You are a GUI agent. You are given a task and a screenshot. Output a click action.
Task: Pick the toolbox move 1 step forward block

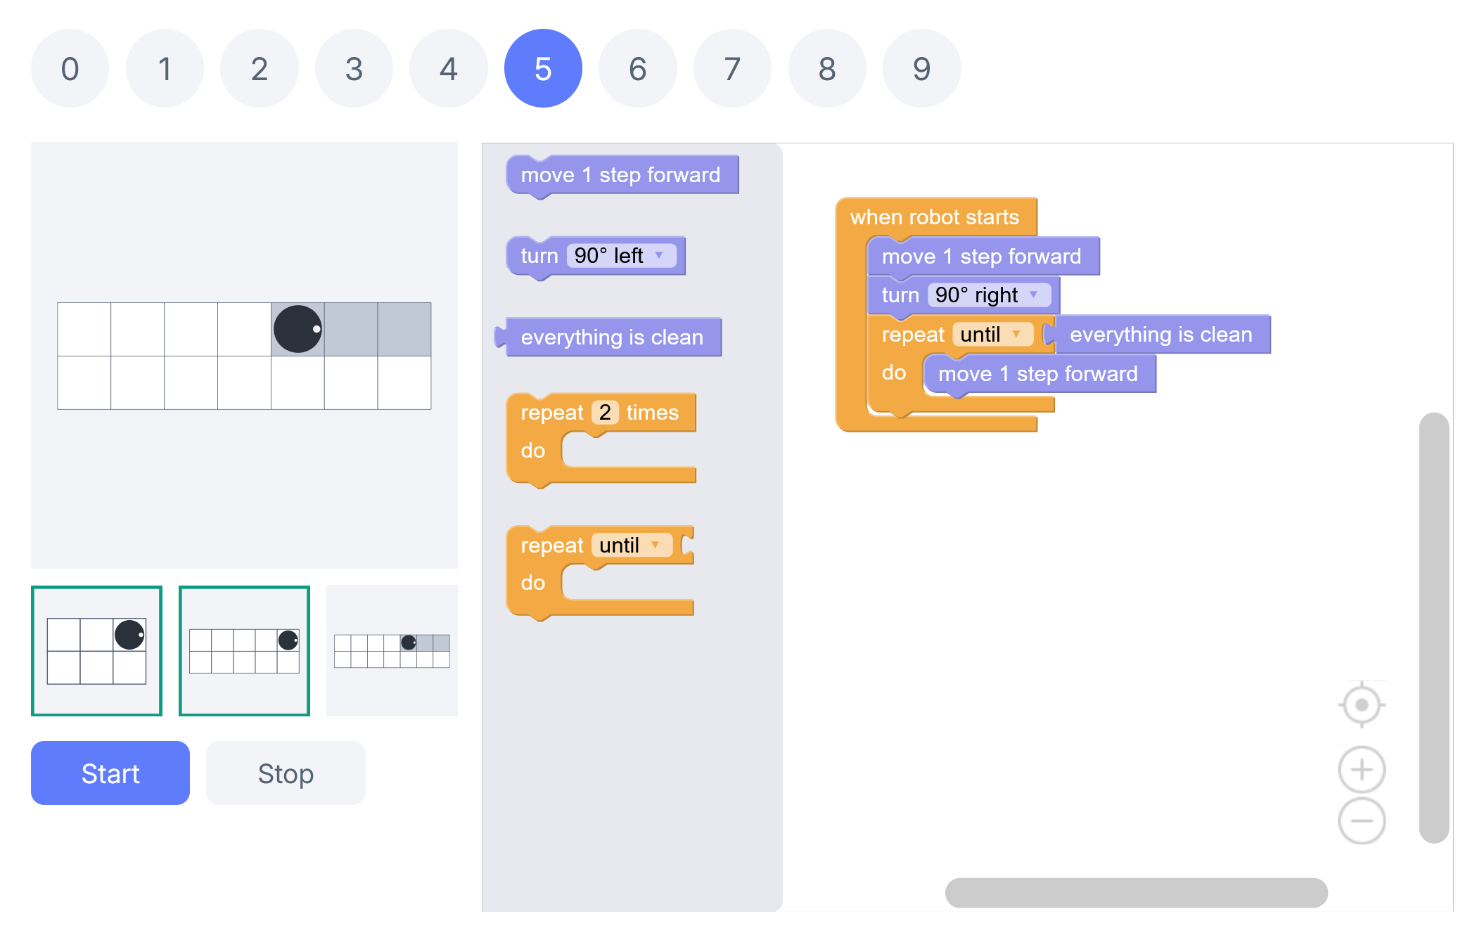622,175
